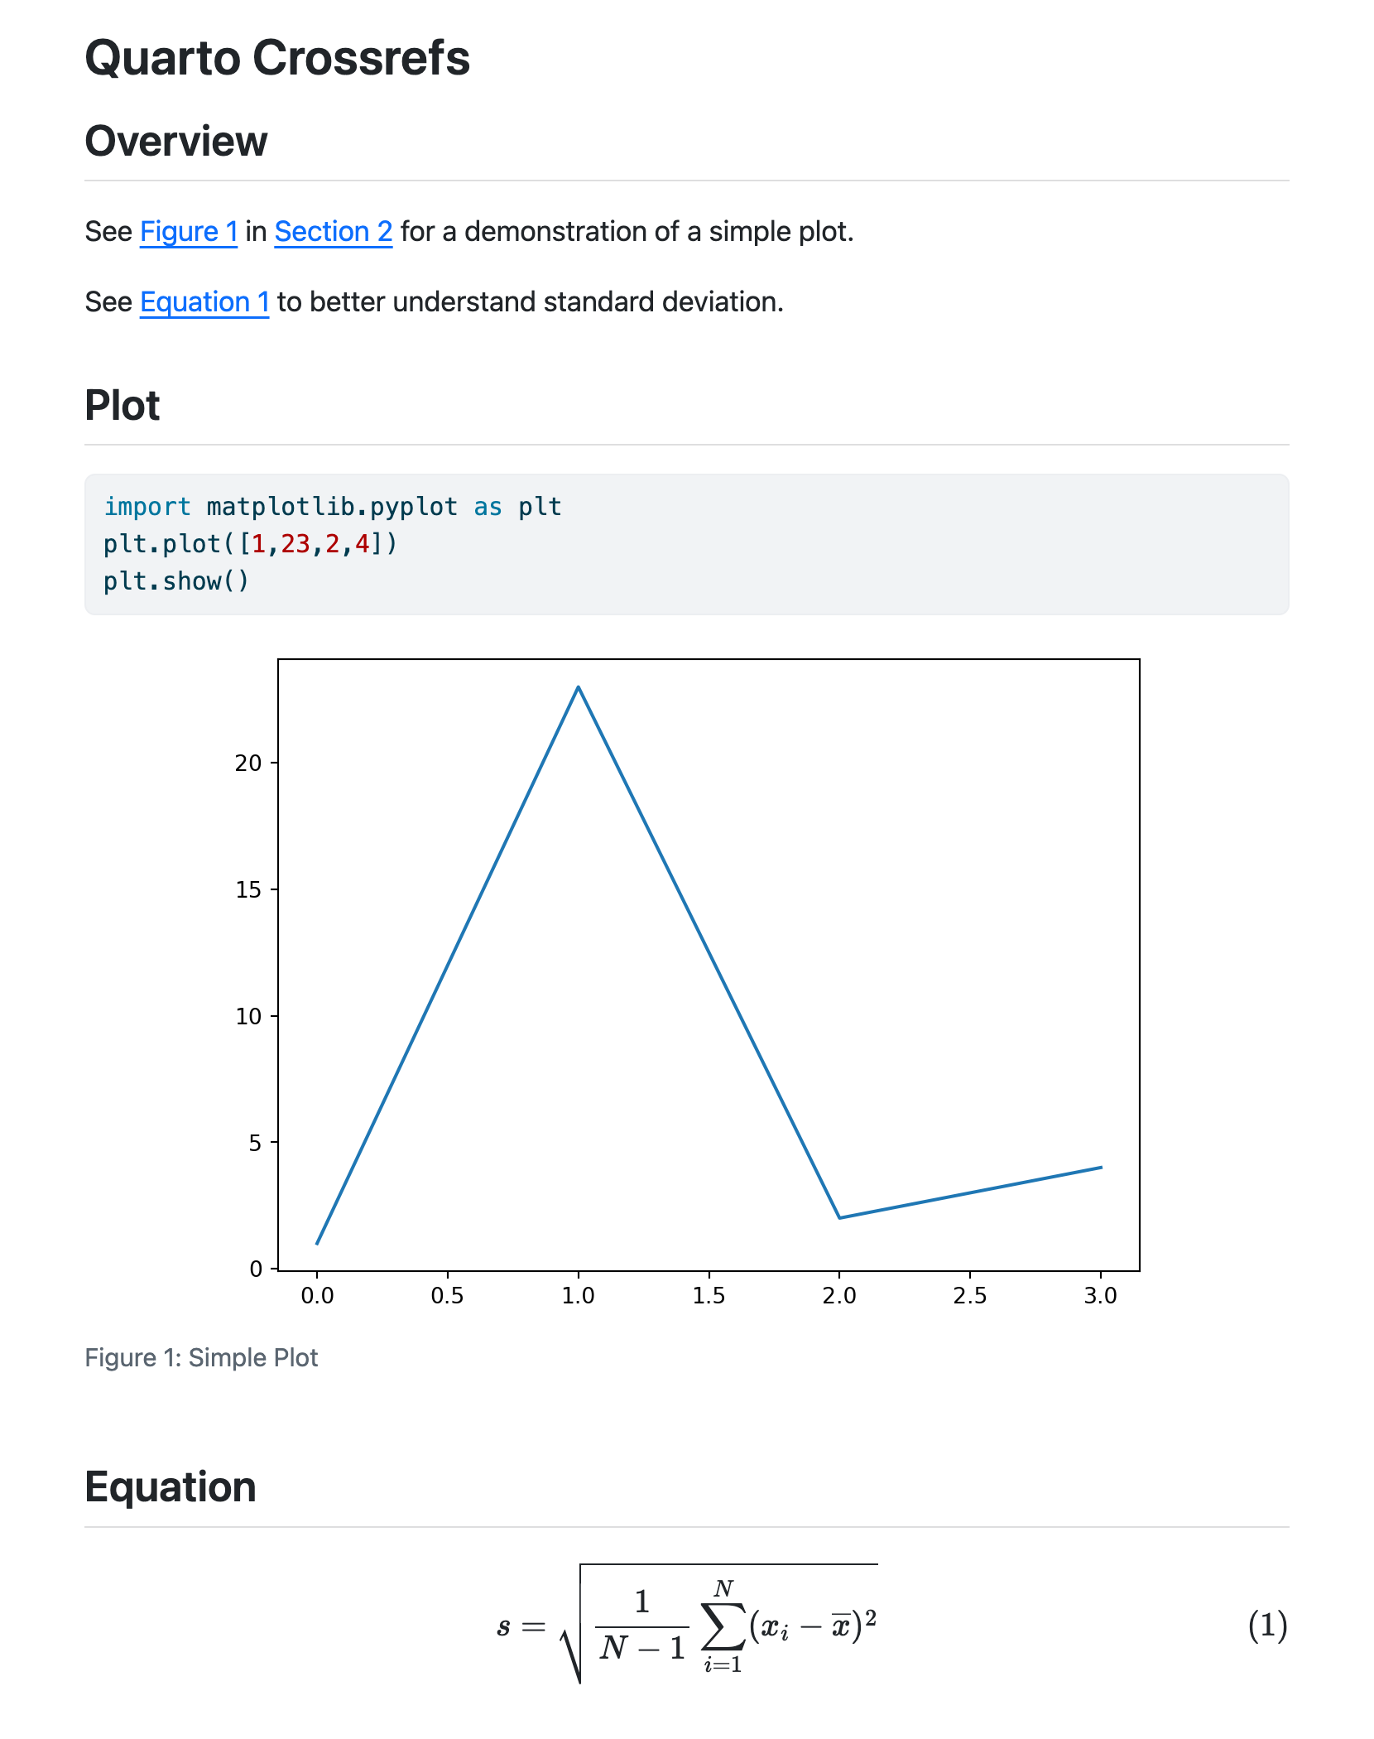Screen dimensions: 1374x1739
Task: Click the fraction 1 over N−1 in the equation
Action: [642, 1626]
